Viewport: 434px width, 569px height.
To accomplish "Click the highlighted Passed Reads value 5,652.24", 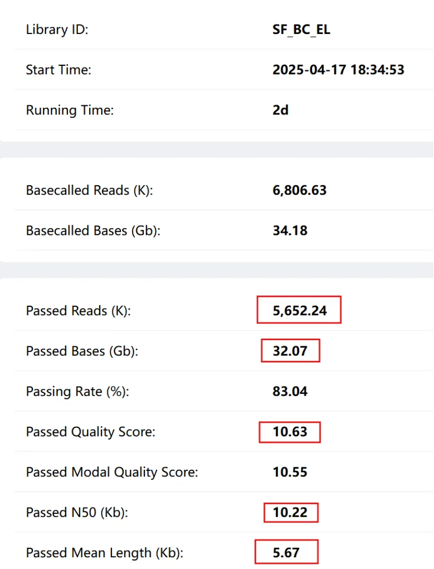I will pyautogui.click(x=299, y=311).
